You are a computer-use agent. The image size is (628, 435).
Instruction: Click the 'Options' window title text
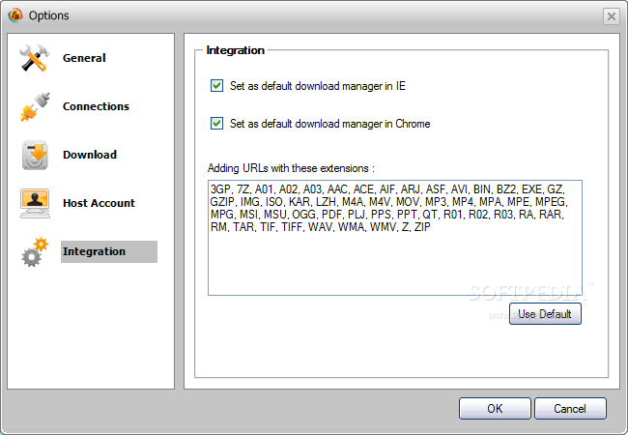pos(49,15)
